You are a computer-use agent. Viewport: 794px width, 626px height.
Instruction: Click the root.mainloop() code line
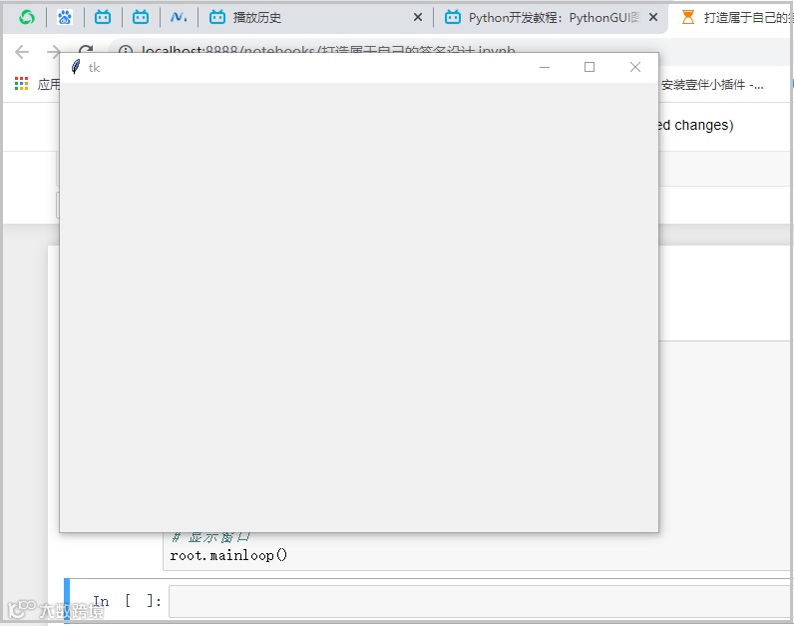click(x=228, y=555)
